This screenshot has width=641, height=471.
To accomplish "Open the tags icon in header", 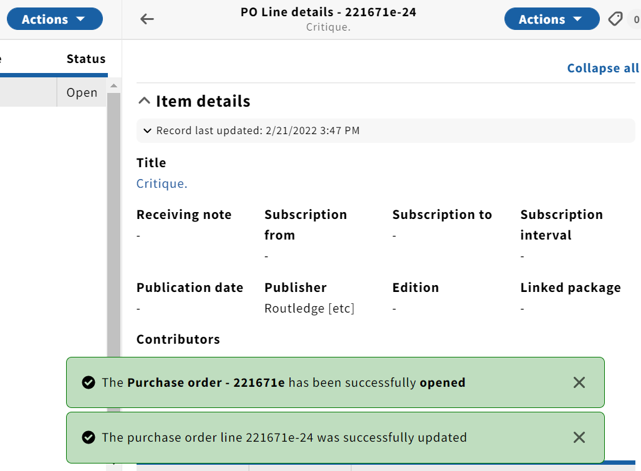I will 615,19.
